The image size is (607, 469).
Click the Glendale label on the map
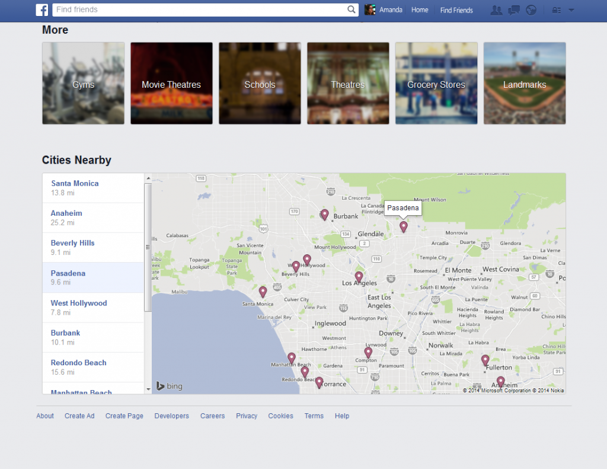pos(371,234)
